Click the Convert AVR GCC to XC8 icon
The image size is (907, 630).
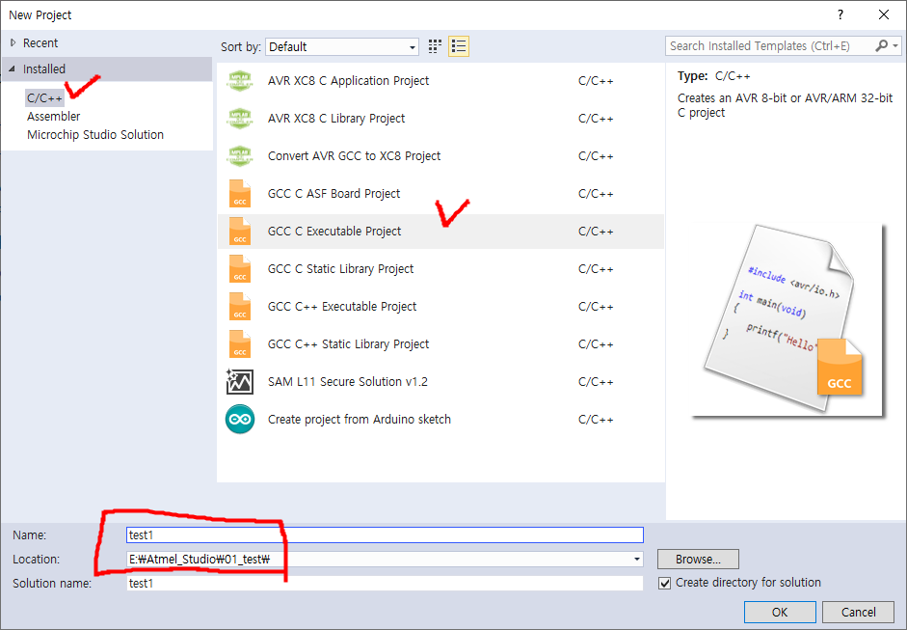pyautogui.click(x=239, y=156)
